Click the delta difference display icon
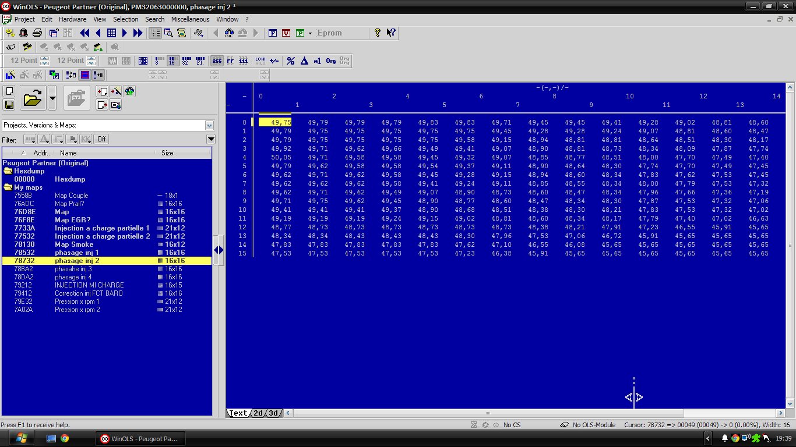The width and height of the screenshot is (796, 447). coord(304,61)
